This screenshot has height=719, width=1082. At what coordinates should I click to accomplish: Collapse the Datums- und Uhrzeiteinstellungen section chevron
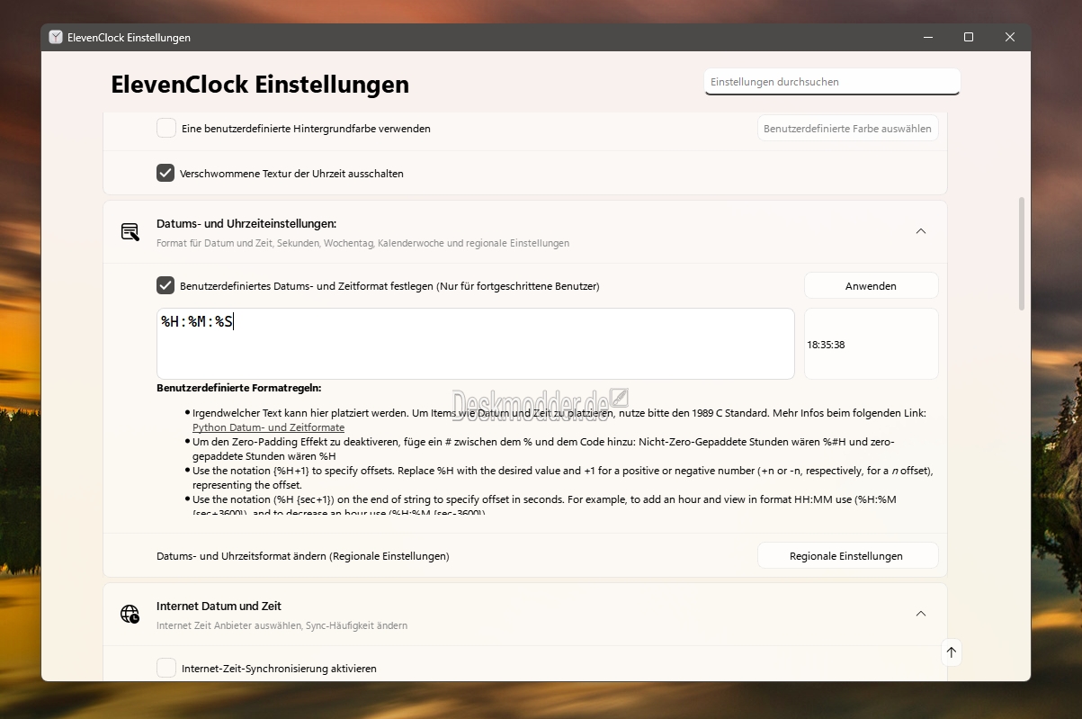coord(921,231)
